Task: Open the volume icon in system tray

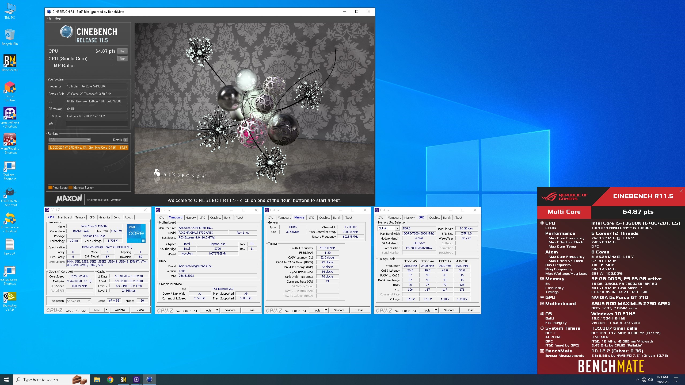Action: point(650,380)
